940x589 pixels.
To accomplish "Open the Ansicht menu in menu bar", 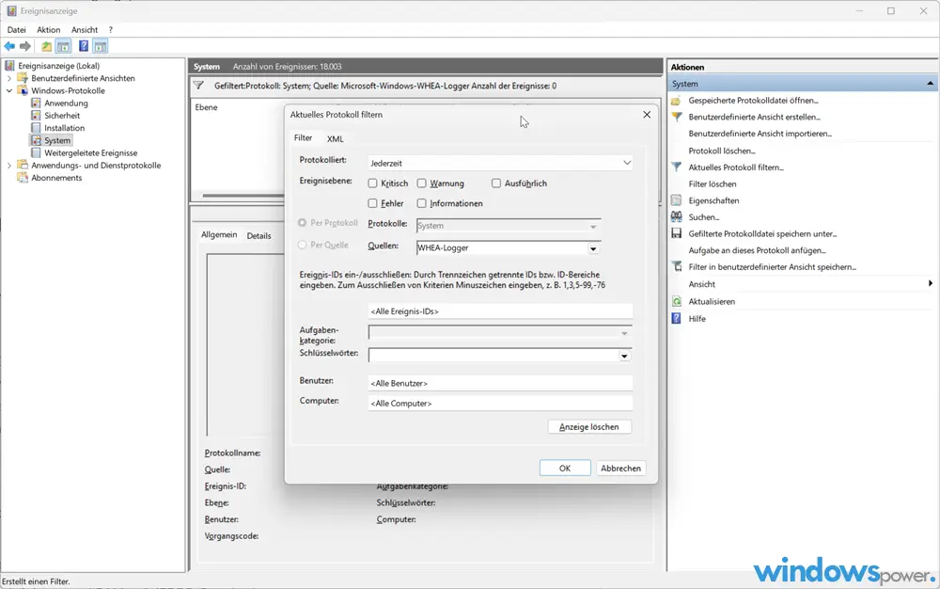I will [x=85, y=30].
